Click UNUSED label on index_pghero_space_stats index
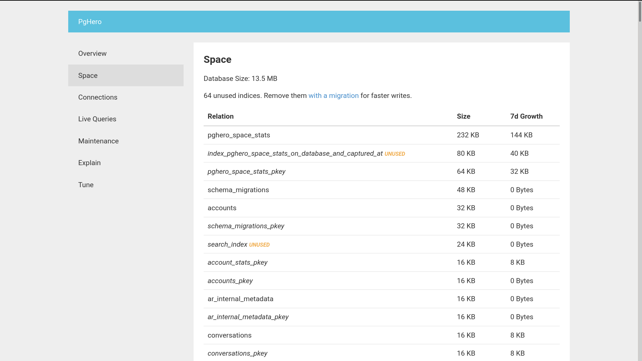 point(395,154)
